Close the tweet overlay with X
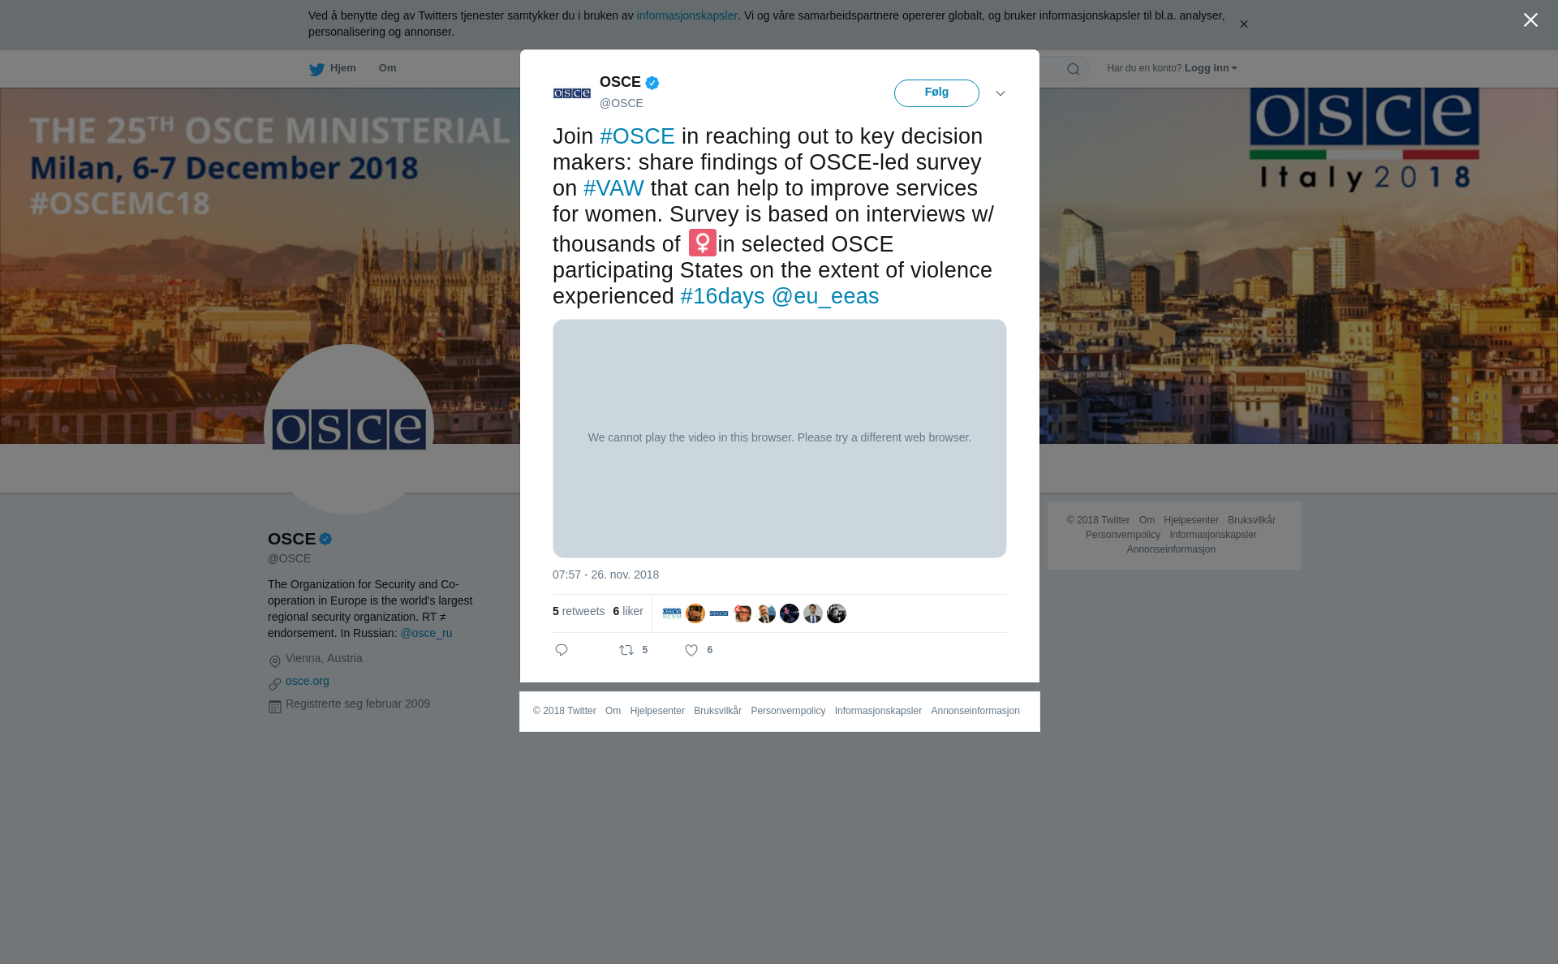Screen dimensions: 1558x964 click(x=1530, y=20)
